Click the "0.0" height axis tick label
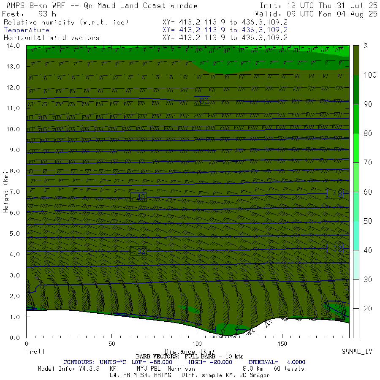 (x=15, y=338)
